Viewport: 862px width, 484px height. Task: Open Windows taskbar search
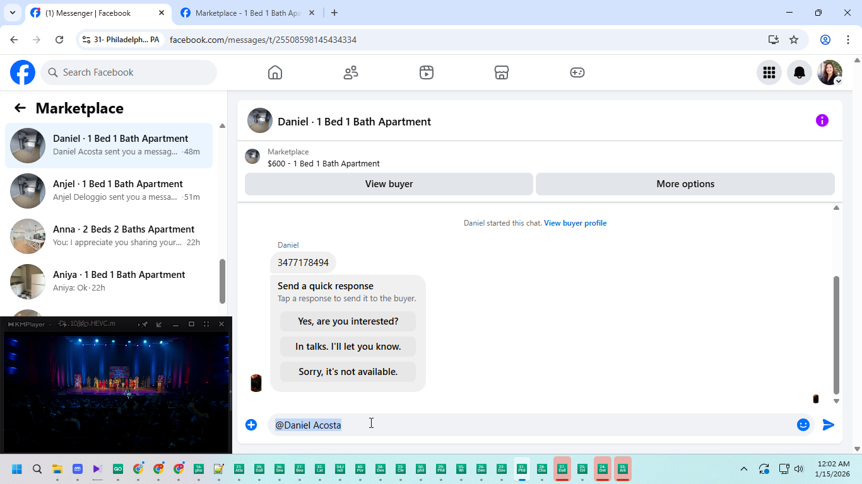click(x=37, y=469)
